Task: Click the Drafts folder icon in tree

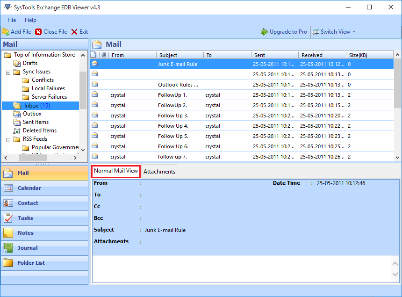Action: click(x=17, y=63)
